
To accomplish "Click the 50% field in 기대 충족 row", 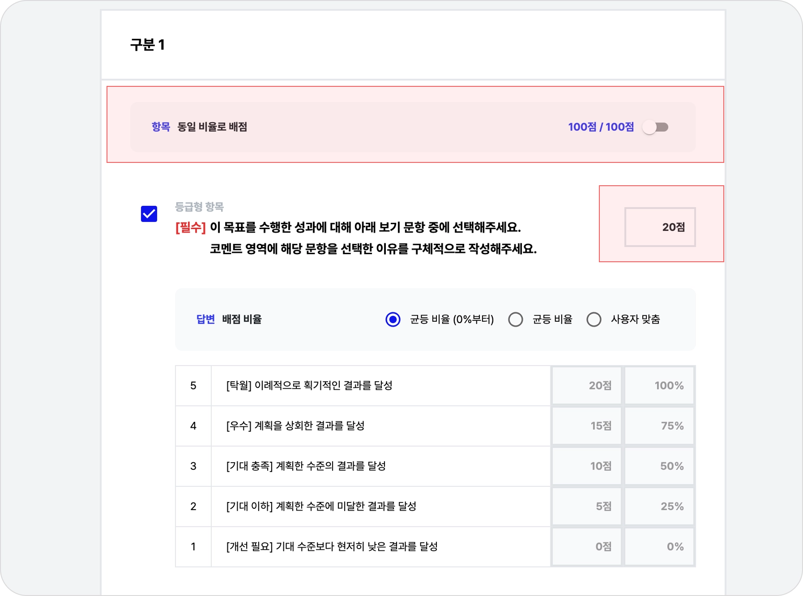I will point(659,466).
